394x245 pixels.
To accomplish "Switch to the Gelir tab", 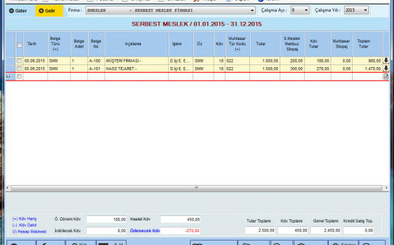I will tap(49, 11).
